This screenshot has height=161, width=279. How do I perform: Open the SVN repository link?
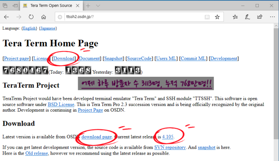(170, 147)
